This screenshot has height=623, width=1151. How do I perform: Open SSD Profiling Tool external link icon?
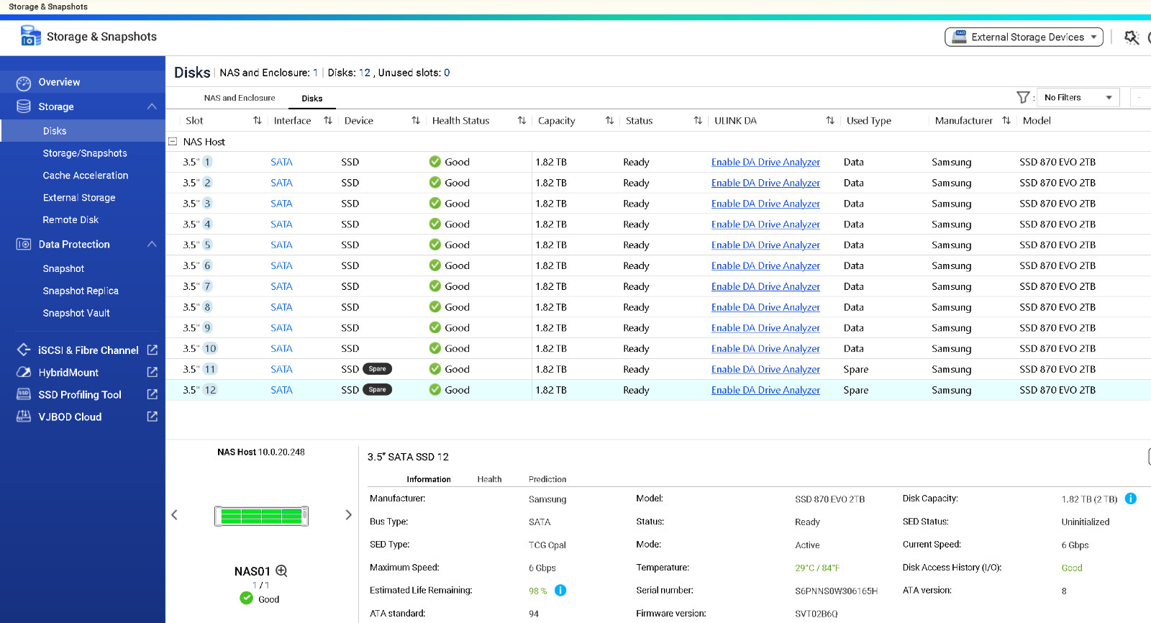153,395
